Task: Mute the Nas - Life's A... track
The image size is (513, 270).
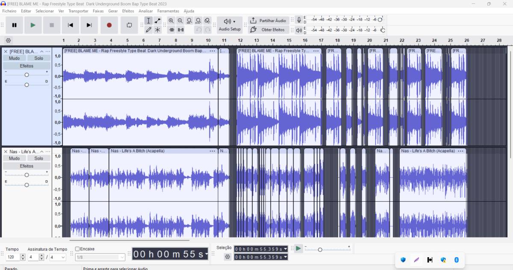Action: point(15,158)
